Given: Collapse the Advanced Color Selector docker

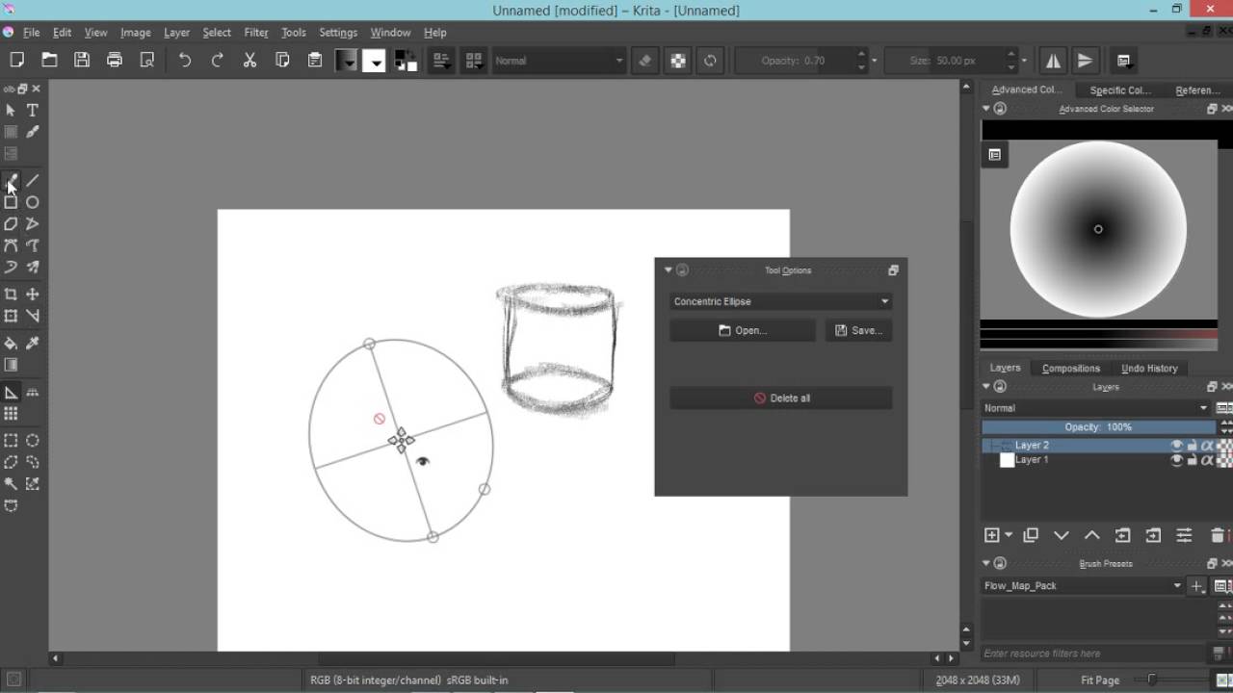Looking at the screenshot, I should pos(986,109).
